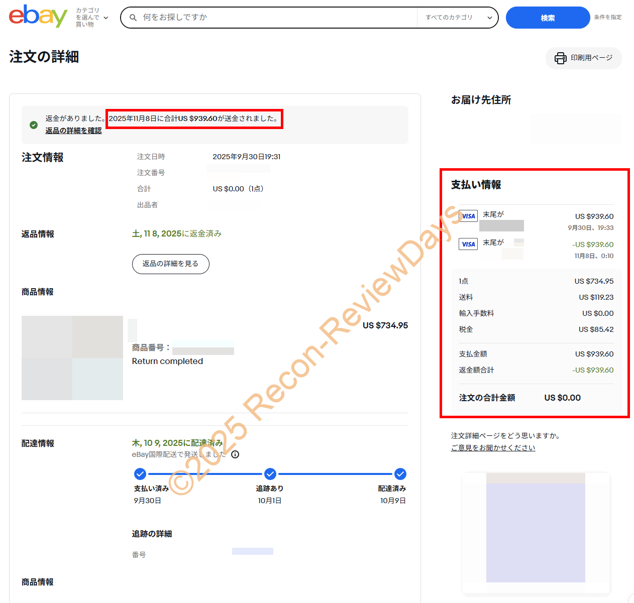Click the item price US $734.95 beside the product
The height and width of the screenshot is (603, 634).
pos(385,325)
